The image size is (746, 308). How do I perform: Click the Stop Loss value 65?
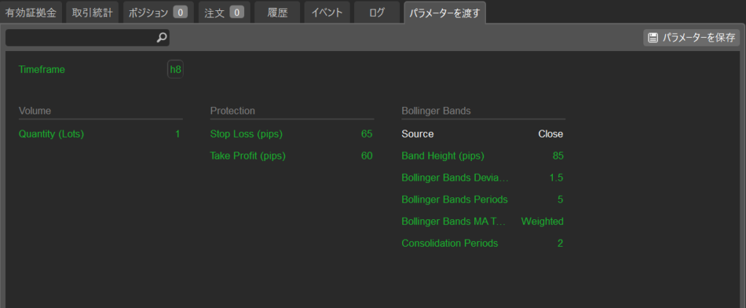tap(366, 134)
